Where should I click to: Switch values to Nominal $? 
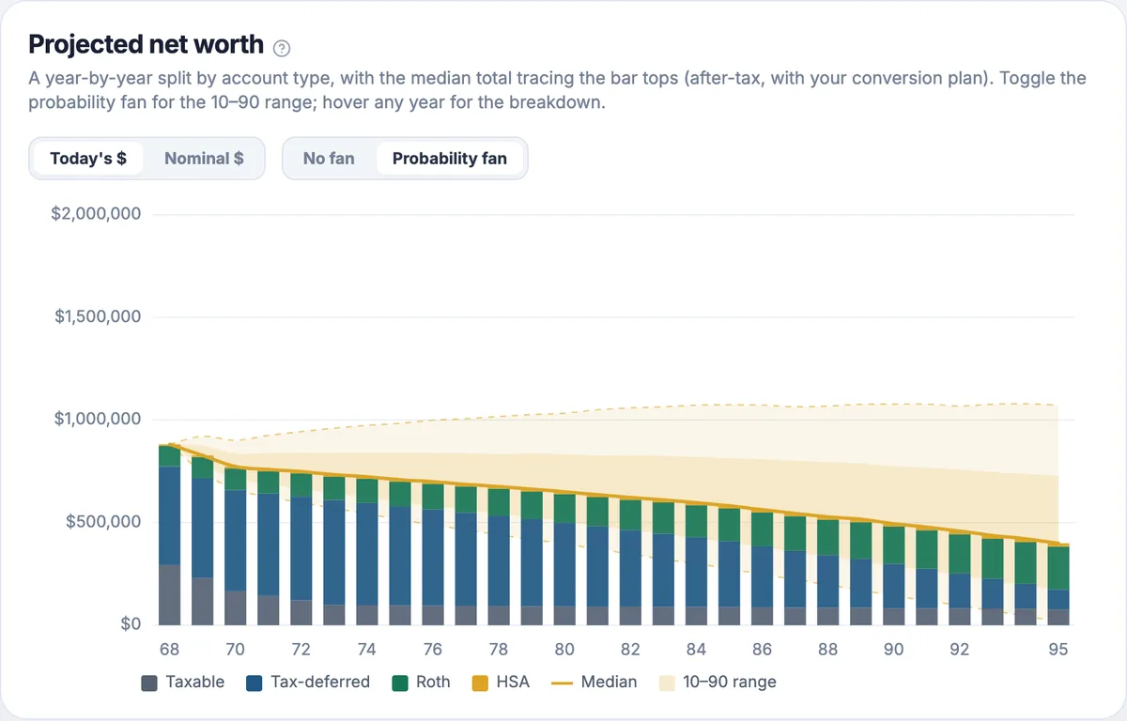(x=204, y=159)
